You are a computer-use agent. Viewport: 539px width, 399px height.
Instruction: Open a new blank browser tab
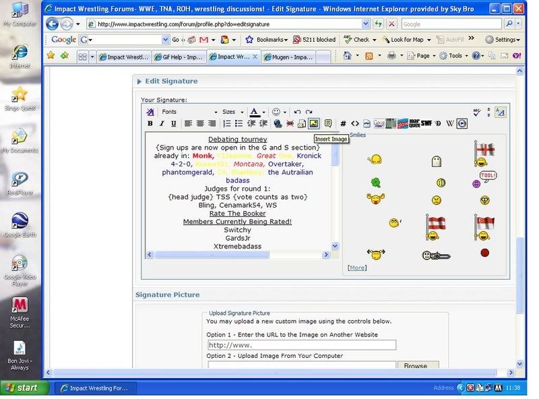tap(323, 57)
